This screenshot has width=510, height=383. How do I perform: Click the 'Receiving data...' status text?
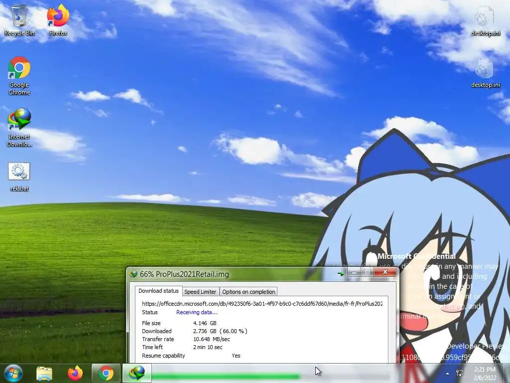[197, 312]
